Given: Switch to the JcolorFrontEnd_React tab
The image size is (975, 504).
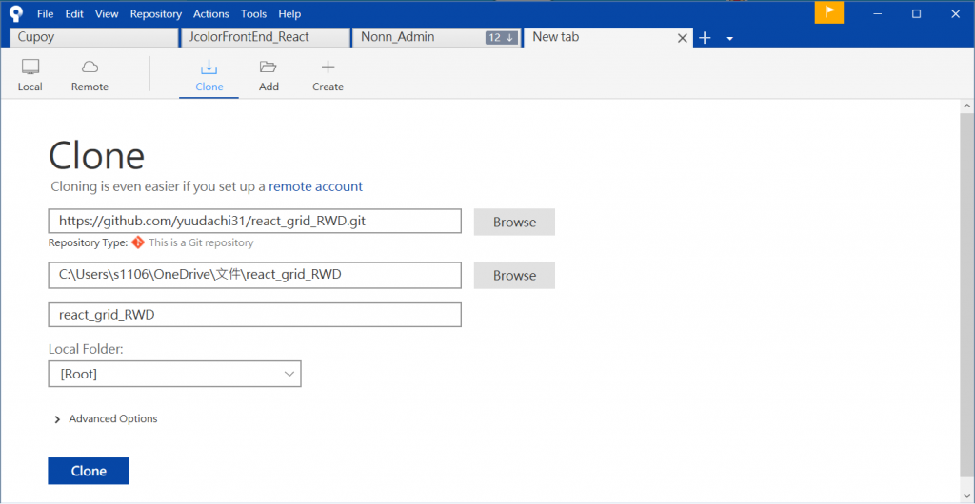Looking at the screenshot, I should (265, 37).
